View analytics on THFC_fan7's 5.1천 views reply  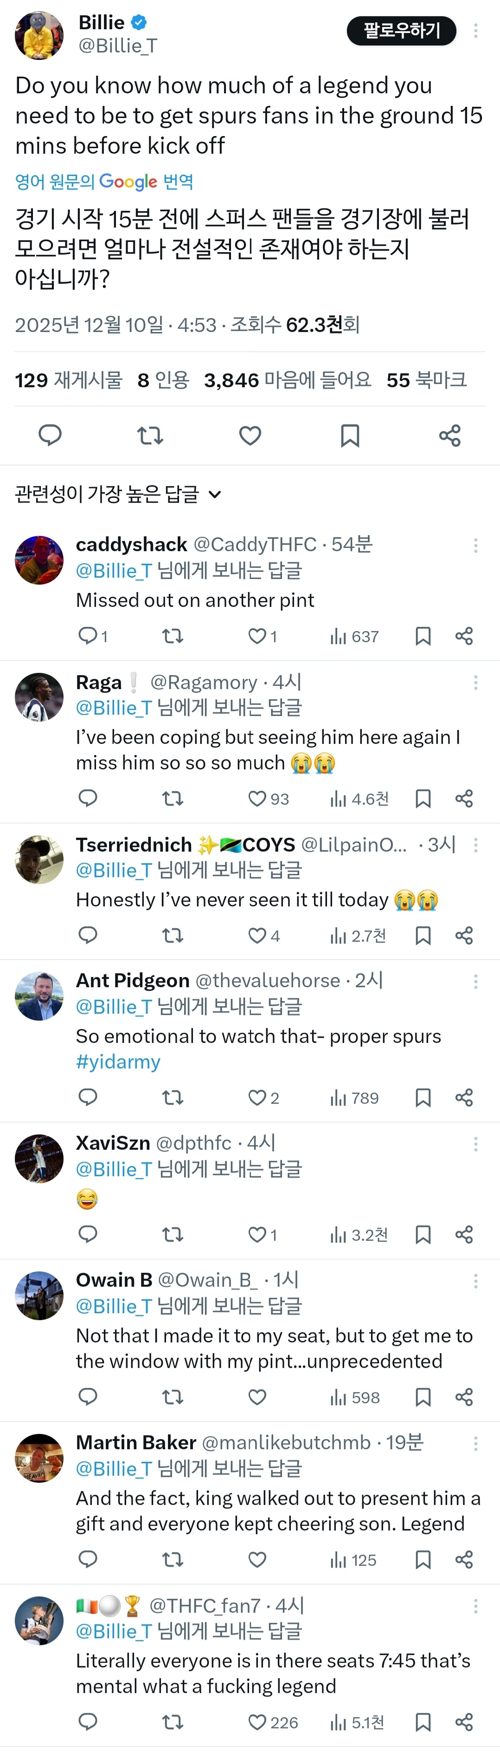[357, 1723]
